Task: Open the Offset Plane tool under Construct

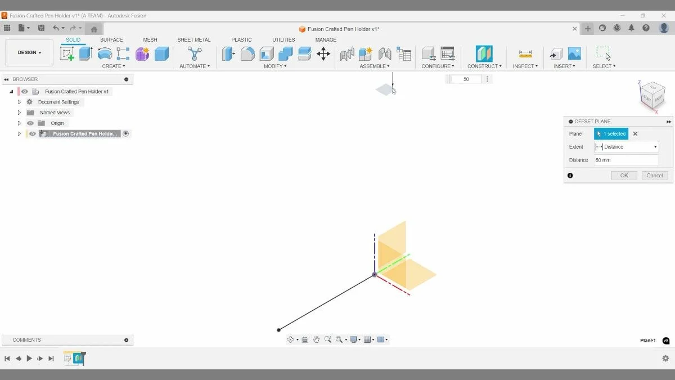Action: (x=483, y=53)
